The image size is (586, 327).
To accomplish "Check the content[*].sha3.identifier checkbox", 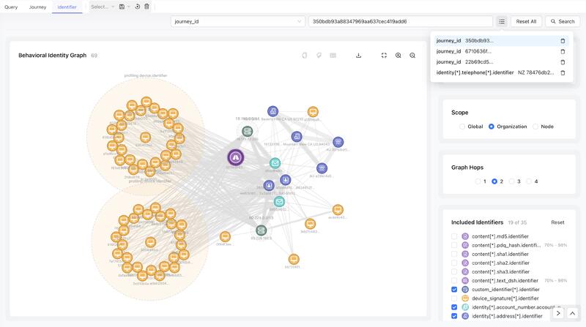I will tap(454, 271).
